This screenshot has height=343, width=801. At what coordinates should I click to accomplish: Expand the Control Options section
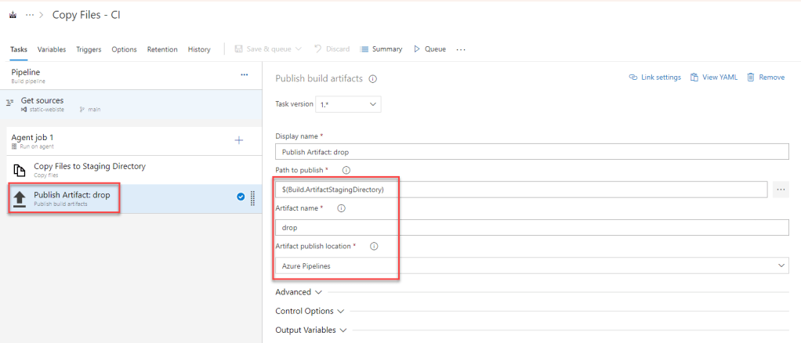[310, 311]
